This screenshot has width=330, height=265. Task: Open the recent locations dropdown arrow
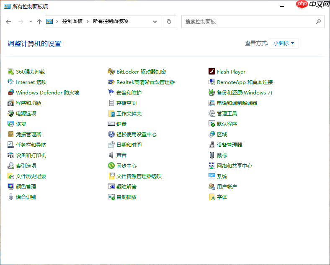tap(31, 21)
